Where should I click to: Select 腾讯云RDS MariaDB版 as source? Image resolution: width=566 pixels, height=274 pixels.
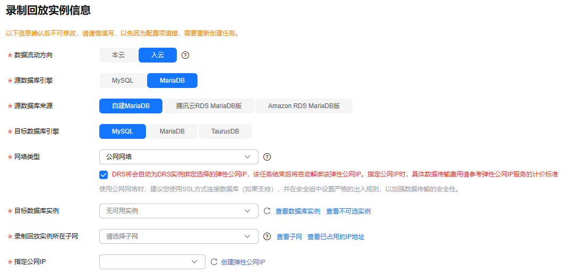pos(209,106)
